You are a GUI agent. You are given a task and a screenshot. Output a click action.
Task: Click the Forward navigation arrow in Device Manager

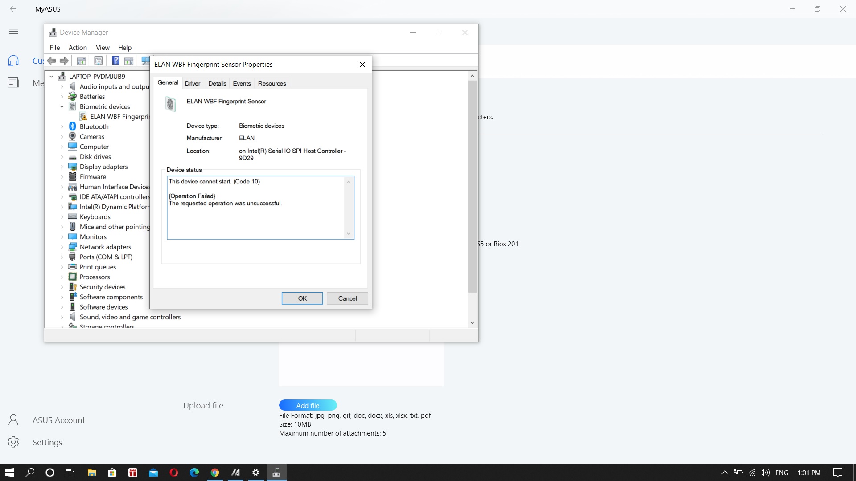64,61
